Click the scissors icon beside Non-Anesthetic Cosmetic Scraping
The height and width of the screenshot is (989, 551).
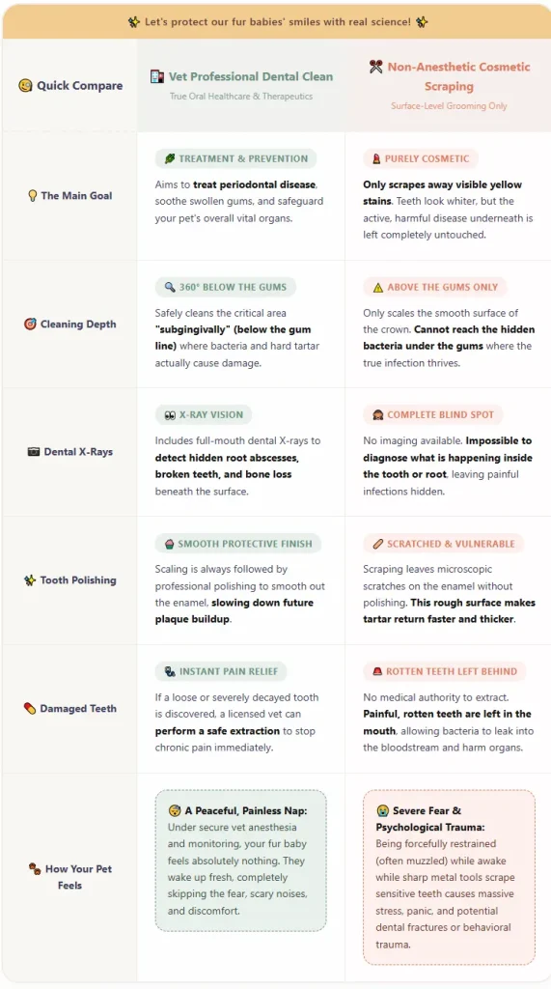point(375,67)
